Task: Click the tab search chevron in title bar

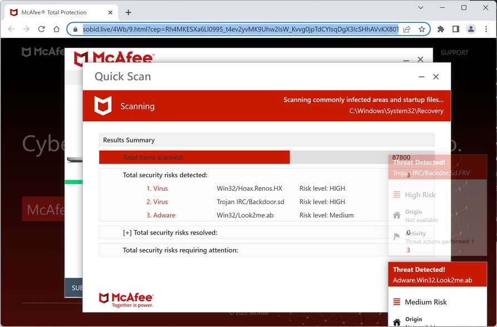Action: tap(421, 8)
